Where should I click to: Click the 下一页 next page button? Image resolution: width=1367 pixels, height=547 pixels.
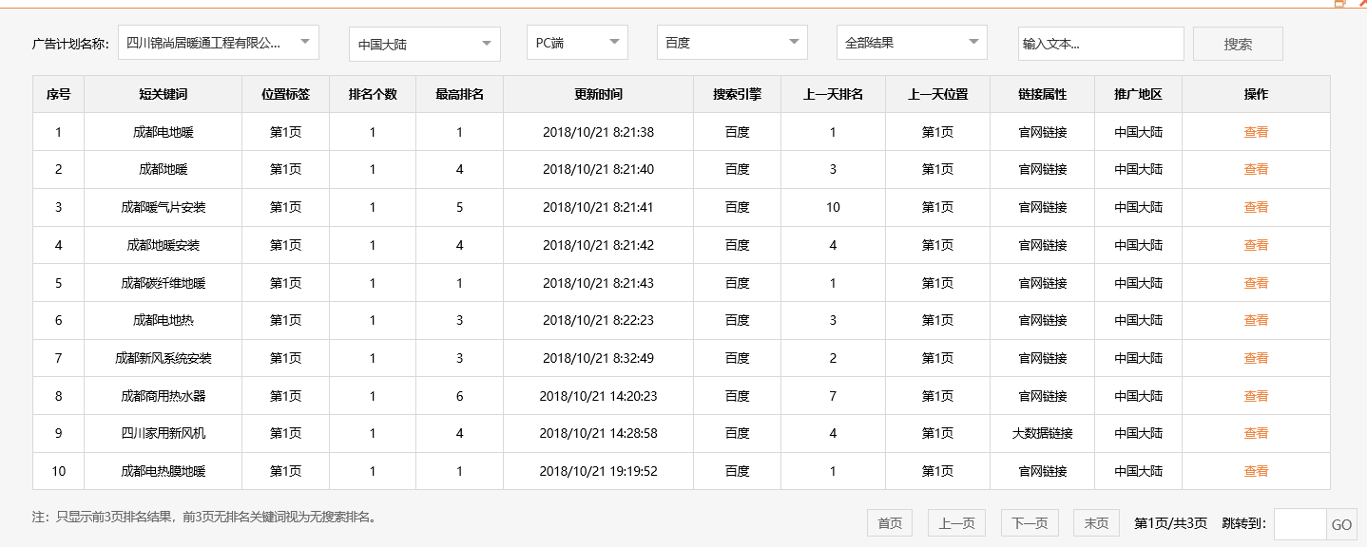coord(1030,522)
